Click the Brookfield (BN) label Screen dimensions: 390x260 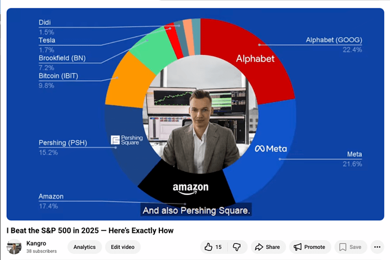[62, 58]
